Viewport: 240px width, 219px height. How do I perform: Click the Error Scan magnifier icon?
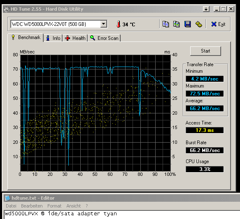pos(93,38)
